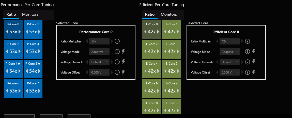Select Efficient Per-Core Ratio tab
292x118 pixels.
tap(150, 14)
